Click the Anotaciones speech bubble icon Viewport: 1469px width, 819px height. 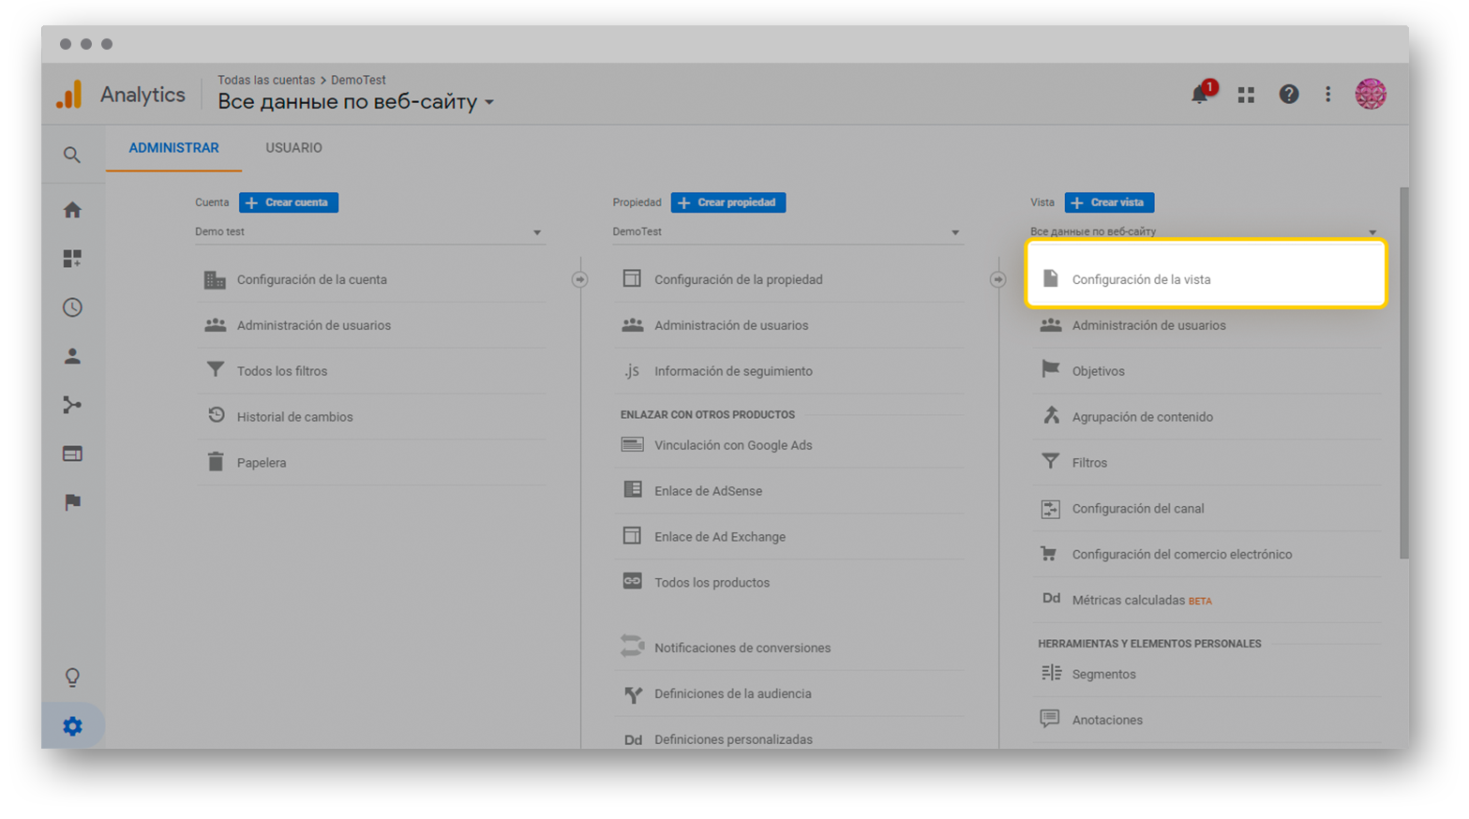pos(1050,719)
